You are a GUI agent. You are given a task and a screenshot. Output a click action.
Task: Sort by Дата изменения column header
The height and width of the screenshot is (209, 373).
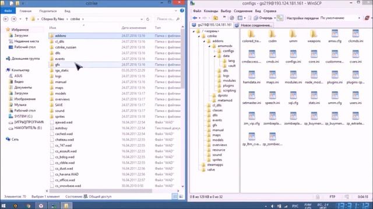tap(133, 28)
